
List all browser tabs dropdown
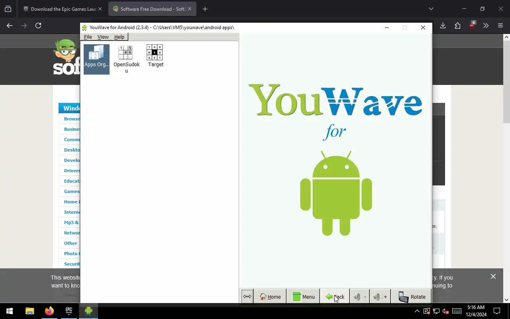click(431, 9)
